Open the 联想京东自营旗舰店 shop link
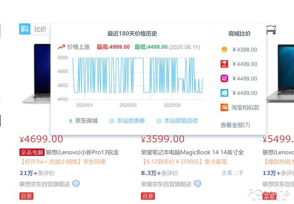This screenshot has height=204, width=294. tap(45, 184)
